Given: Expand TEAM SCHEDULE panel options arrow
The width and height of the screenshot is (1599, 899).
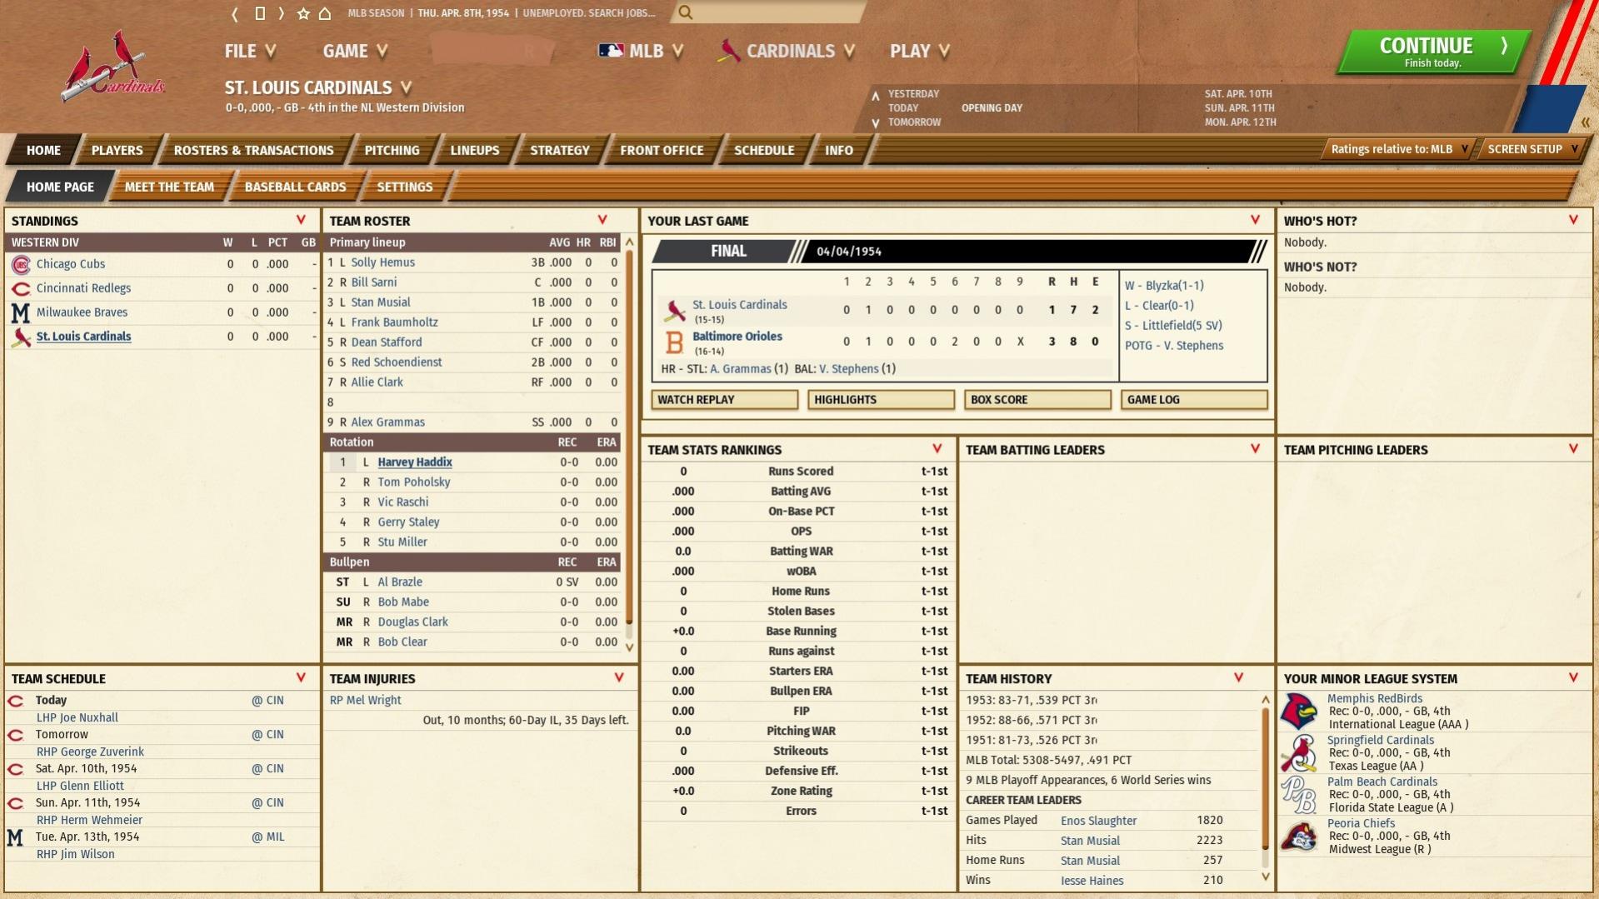Looking at the screenshot, I should pos(301,677).
